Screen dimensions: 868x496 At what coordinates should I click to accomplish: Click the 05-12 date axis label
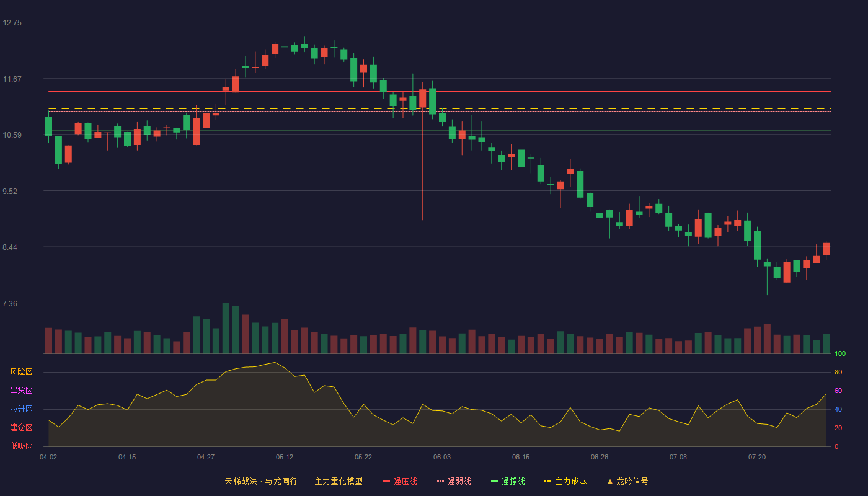click(285, 457)
